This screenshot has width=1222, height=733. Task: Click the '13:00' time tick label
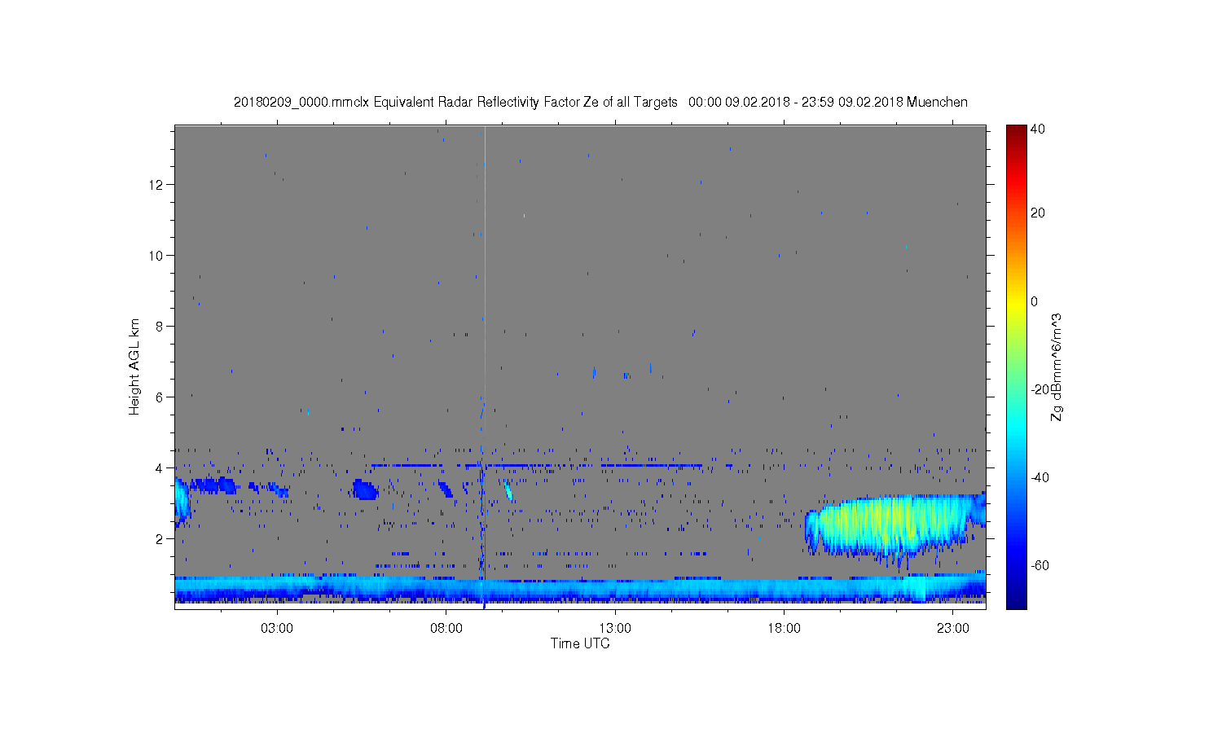point(615,629)
